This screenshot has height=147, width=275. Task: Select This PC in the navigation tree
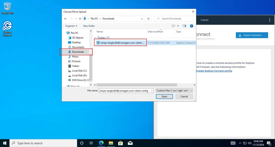[74, 33]
